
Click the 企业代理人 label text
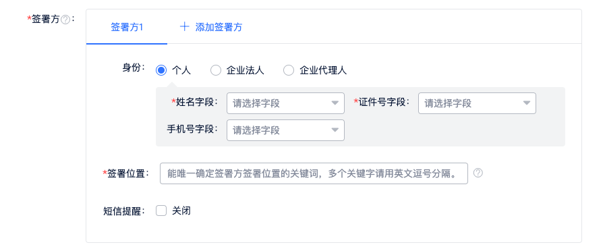pos(323,70)
